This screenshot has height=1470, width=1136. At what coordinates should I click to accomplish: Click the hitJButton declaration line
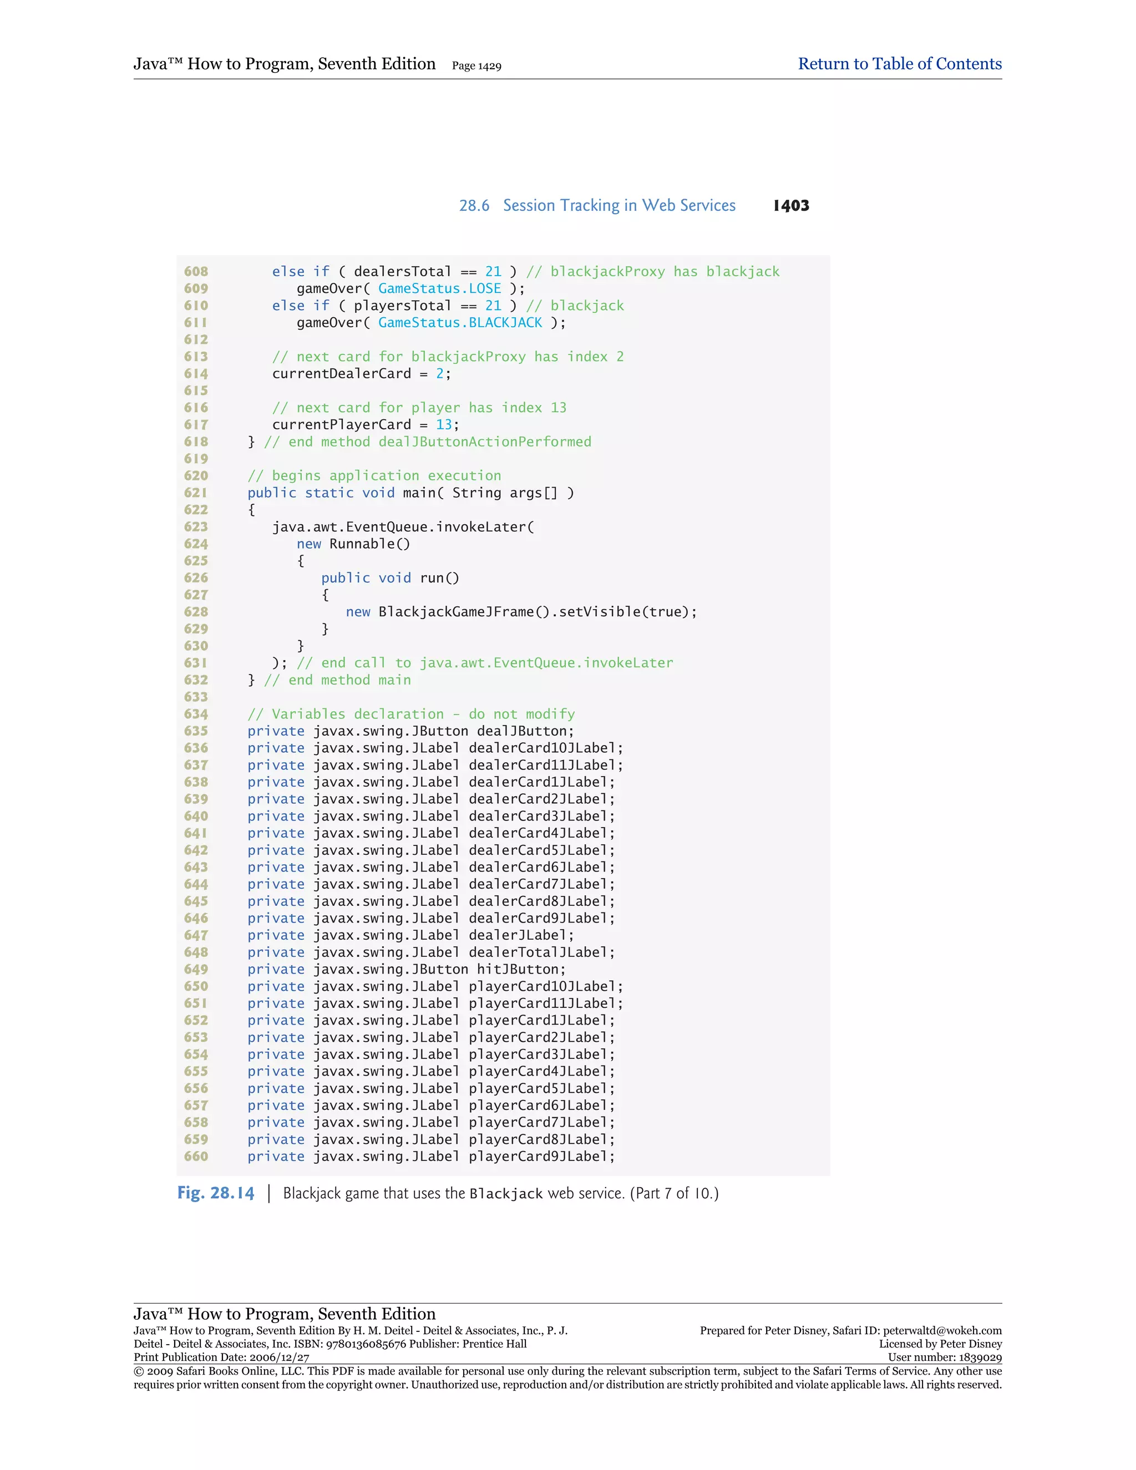point(407,970)
